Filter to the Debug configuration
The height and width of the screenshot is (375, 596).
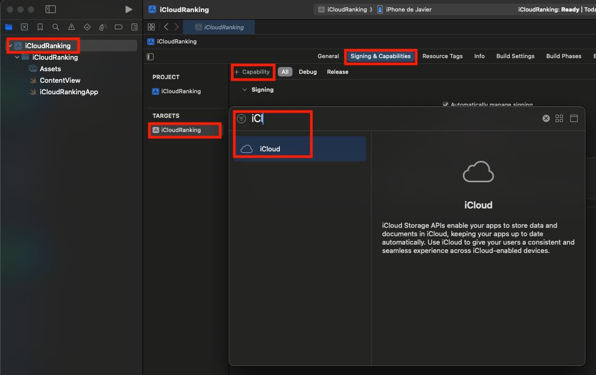pyautogui.click(x=308, y=72)
